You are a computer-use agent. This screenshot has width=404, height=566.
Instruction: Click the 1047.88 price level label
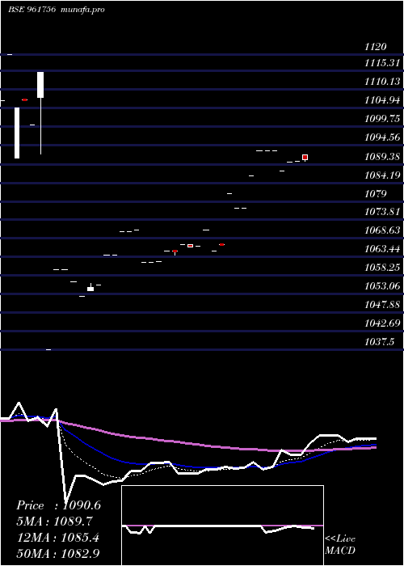pos(382,305)
